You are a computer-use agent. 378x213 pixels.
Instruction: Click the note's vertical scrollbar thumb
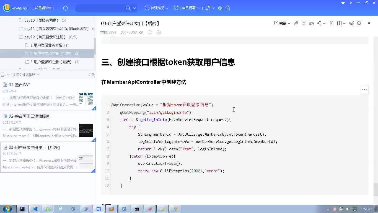[x=376, y=190]
